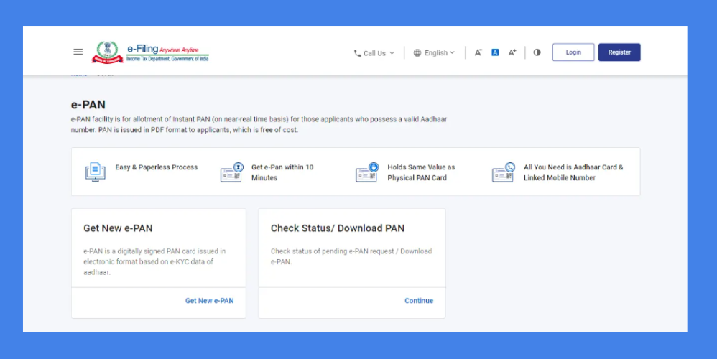
Task: Click the Get New e-PAN link
Action: point(210,301)
